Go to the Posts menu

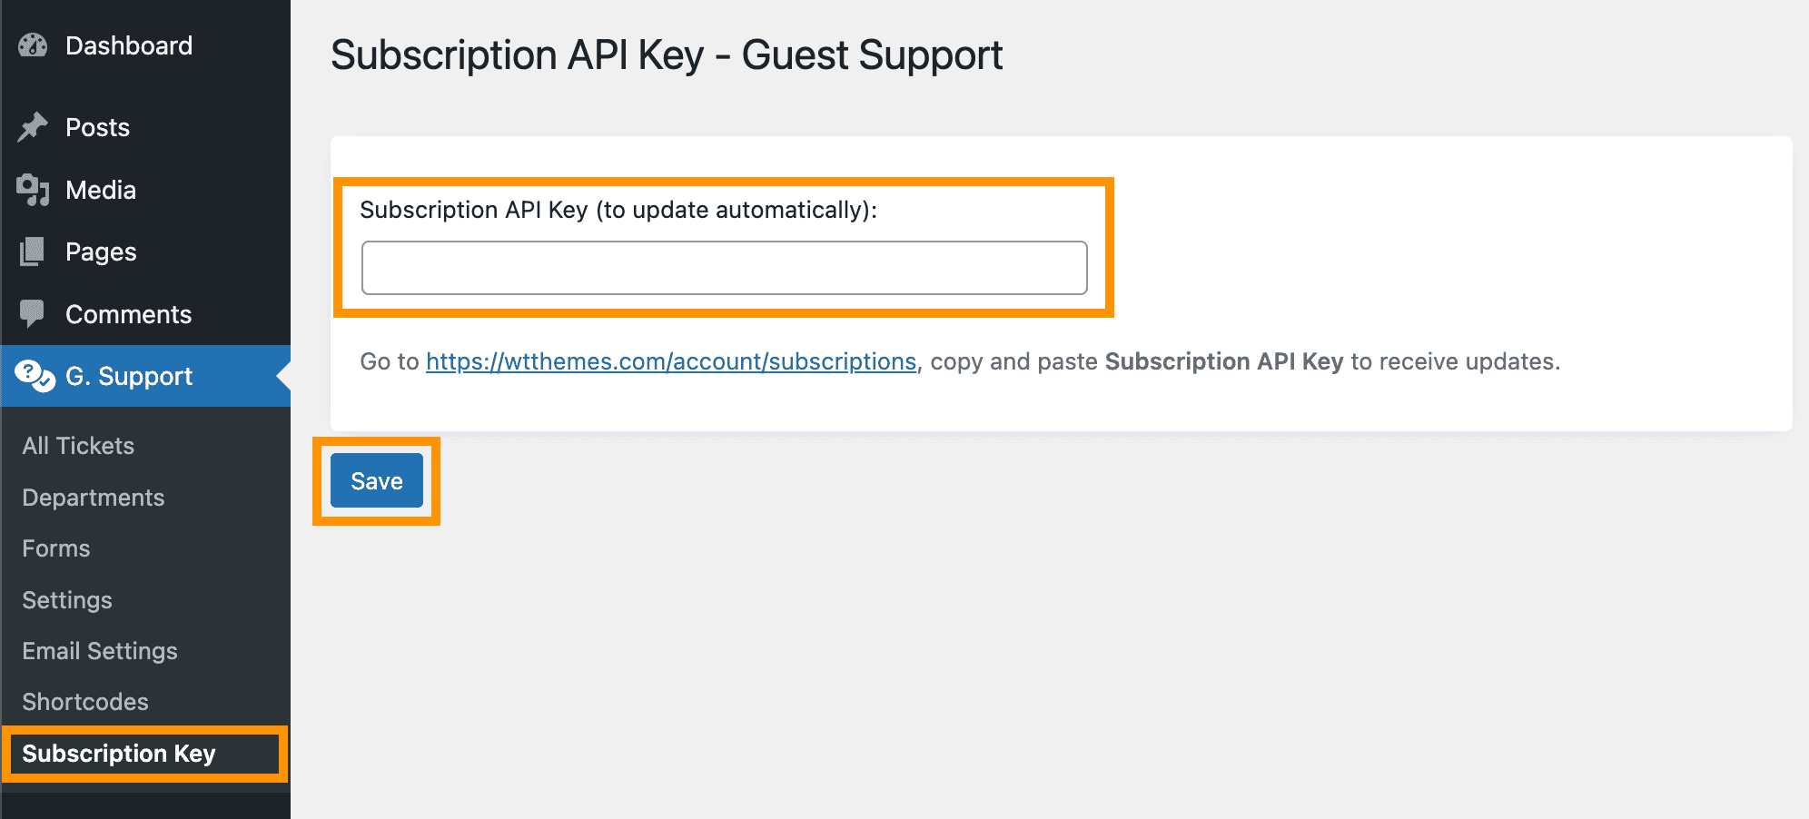click(x=97, y=127)
